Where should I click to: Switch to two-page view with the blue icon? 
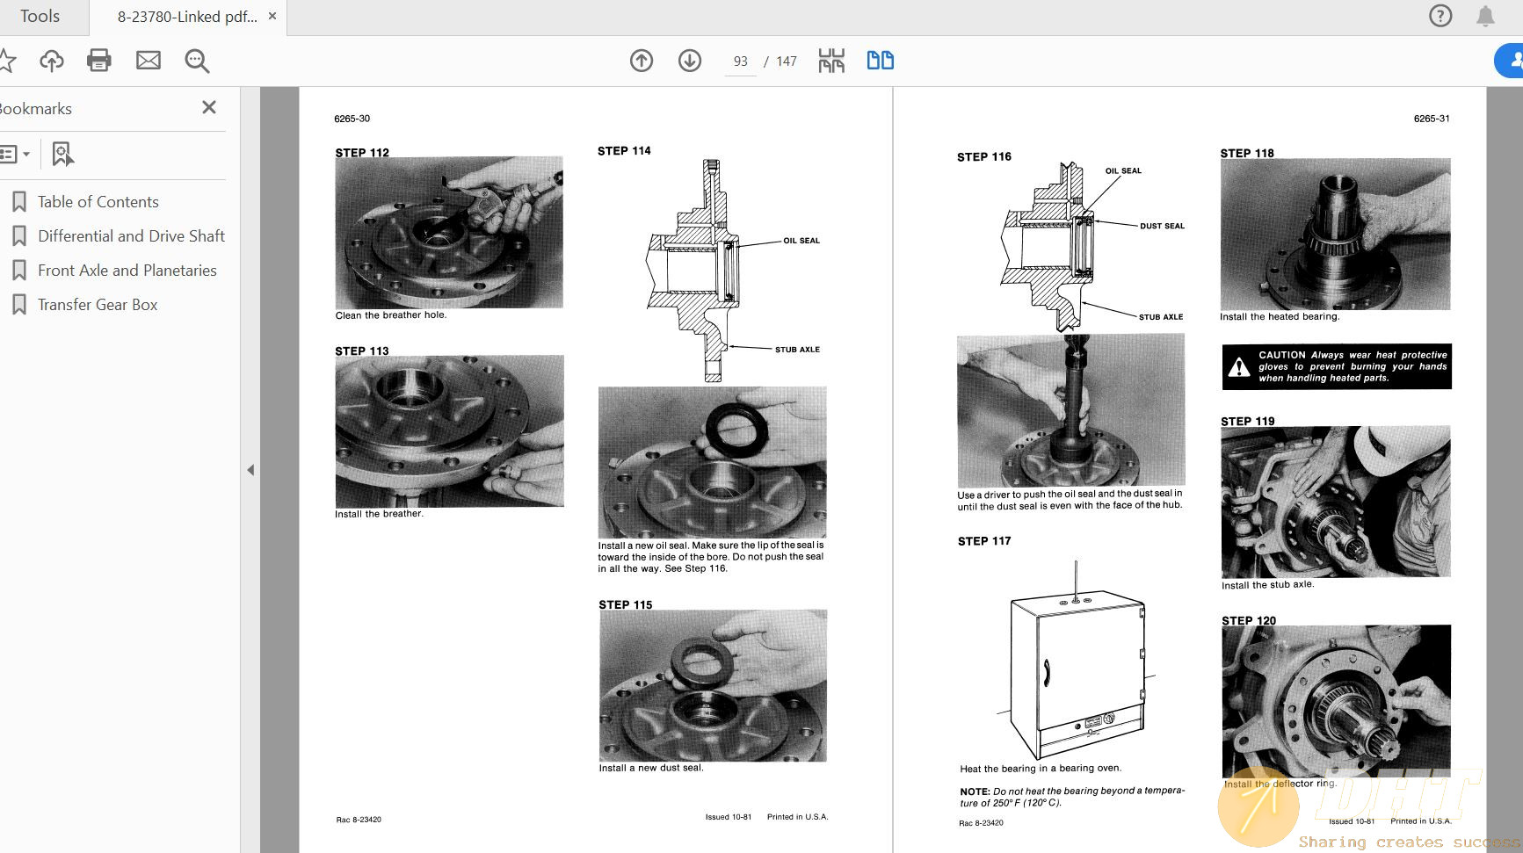click(x=879, y=60)
